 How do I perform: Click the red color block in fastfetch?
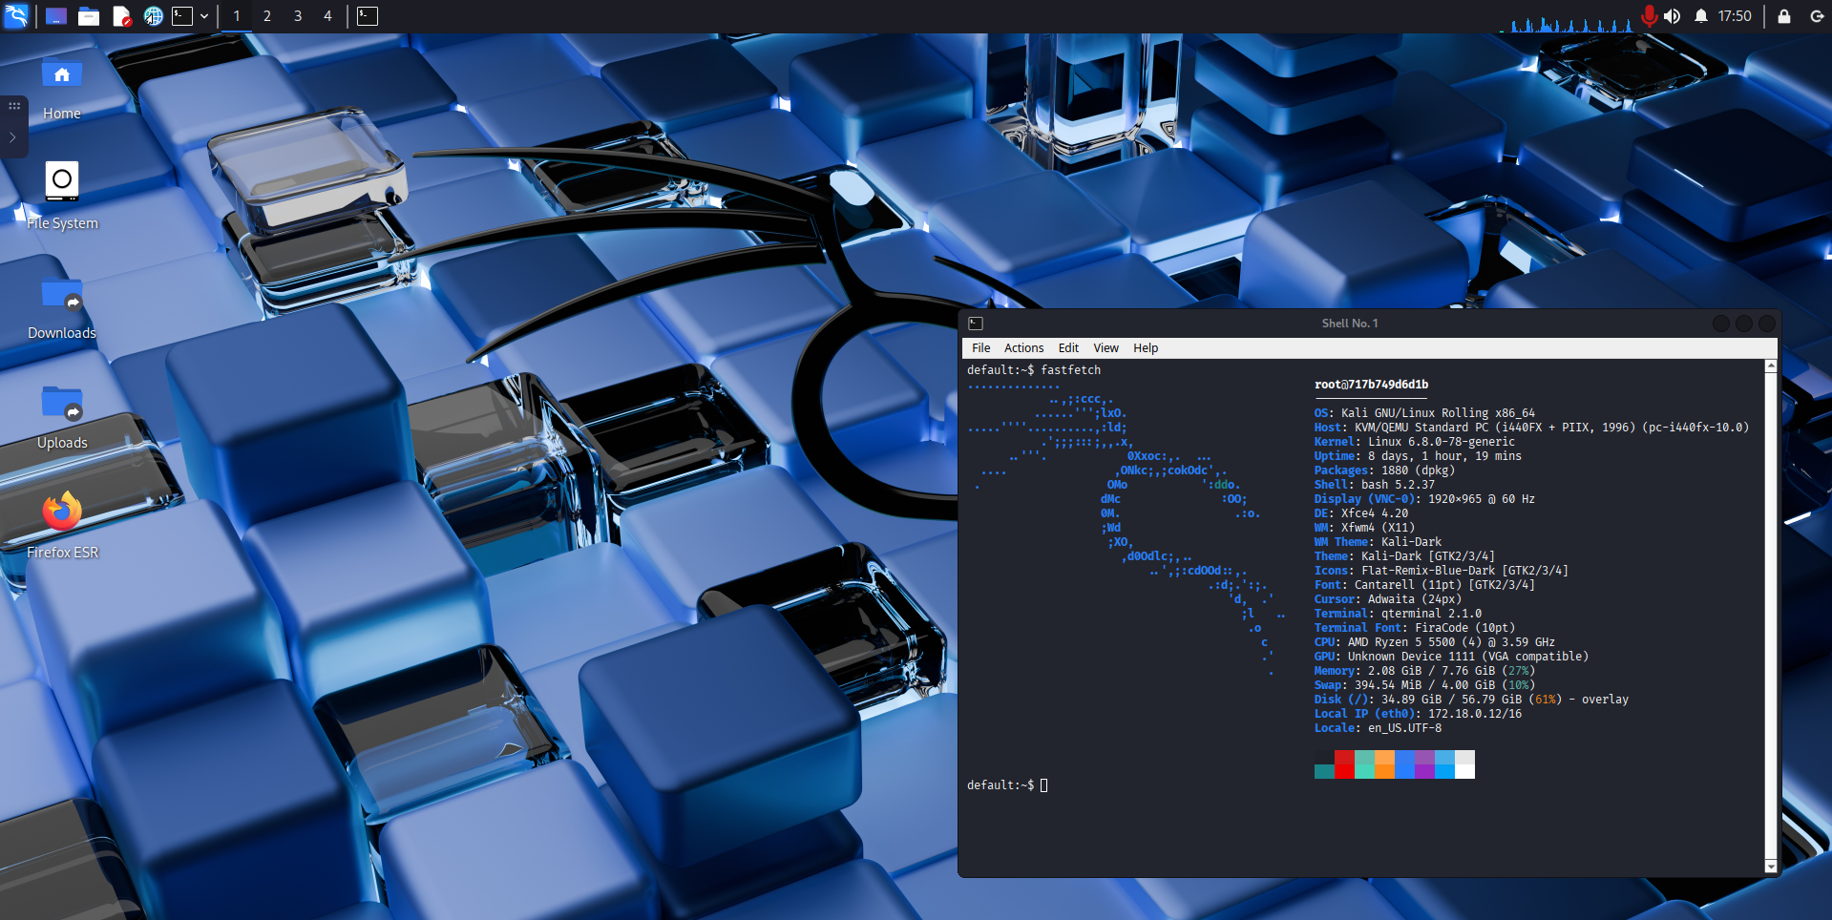pyautogui.click(x=1344, y=764)
